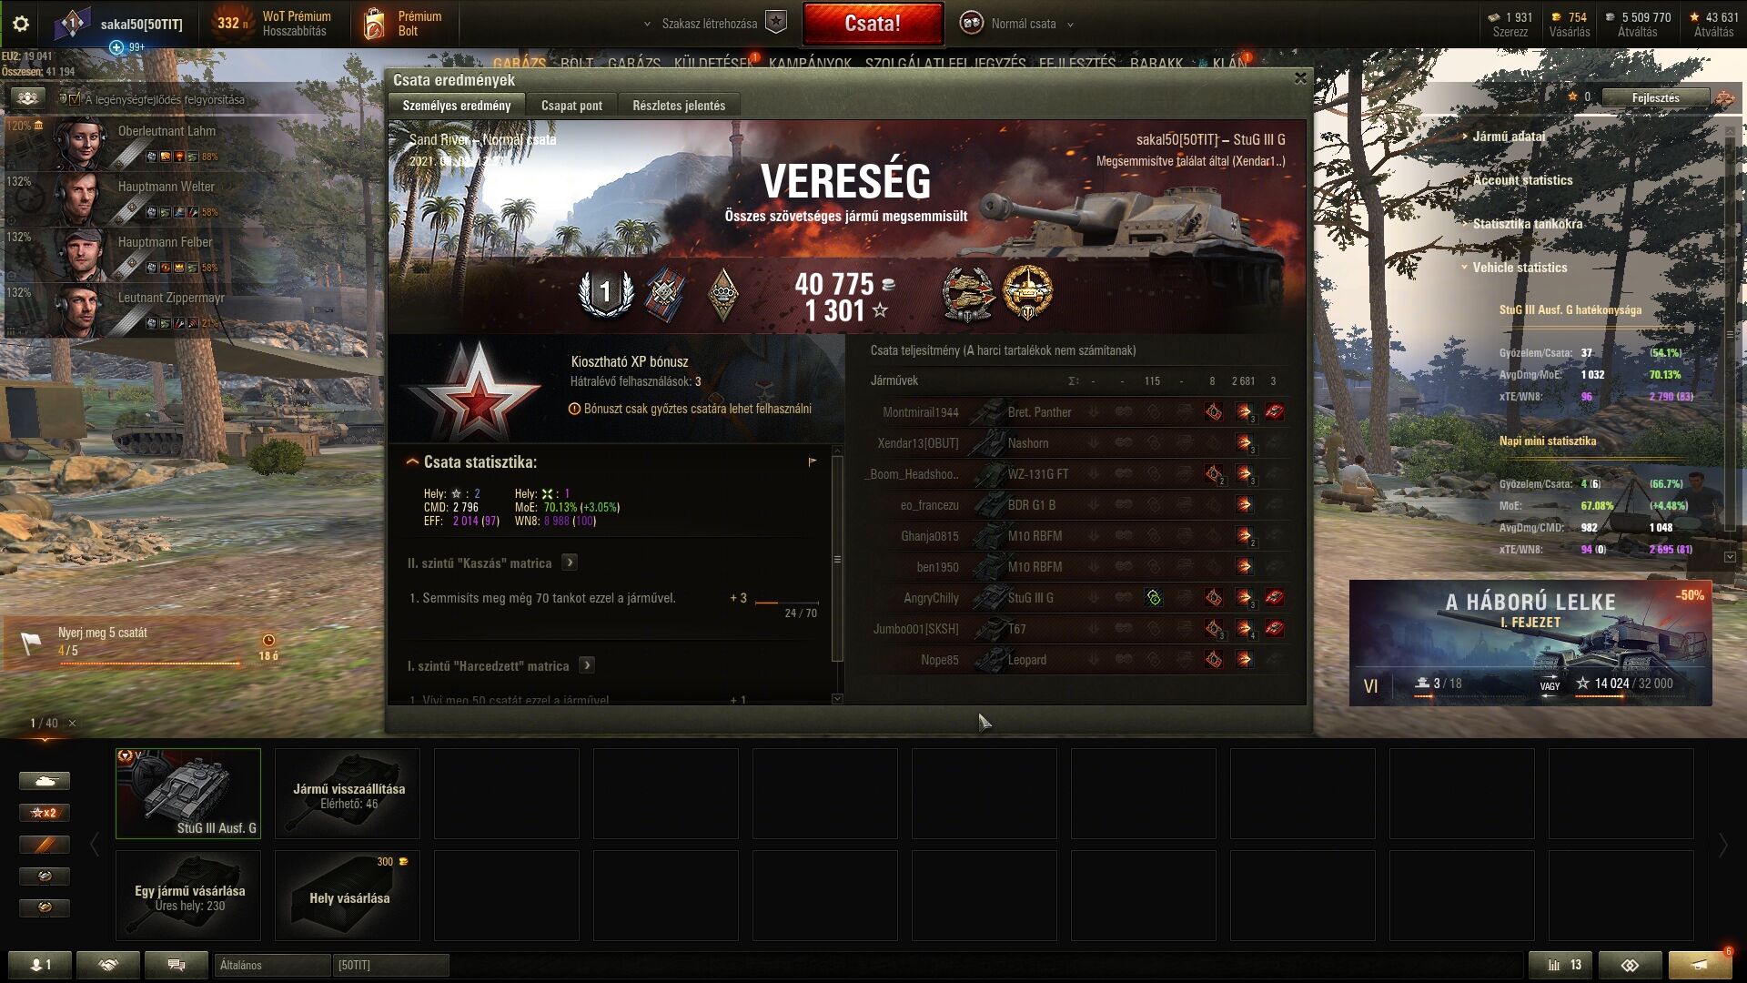The height and width of the screenshot is (983, 1747).
Task: Click the x2 star bonus filter button
Action: (45, 813)
